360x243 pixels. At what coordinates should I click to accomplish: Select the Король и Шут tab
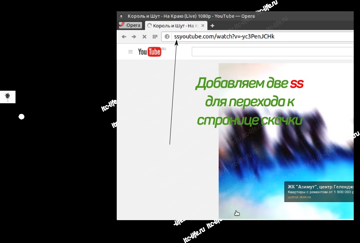point(176,26)
